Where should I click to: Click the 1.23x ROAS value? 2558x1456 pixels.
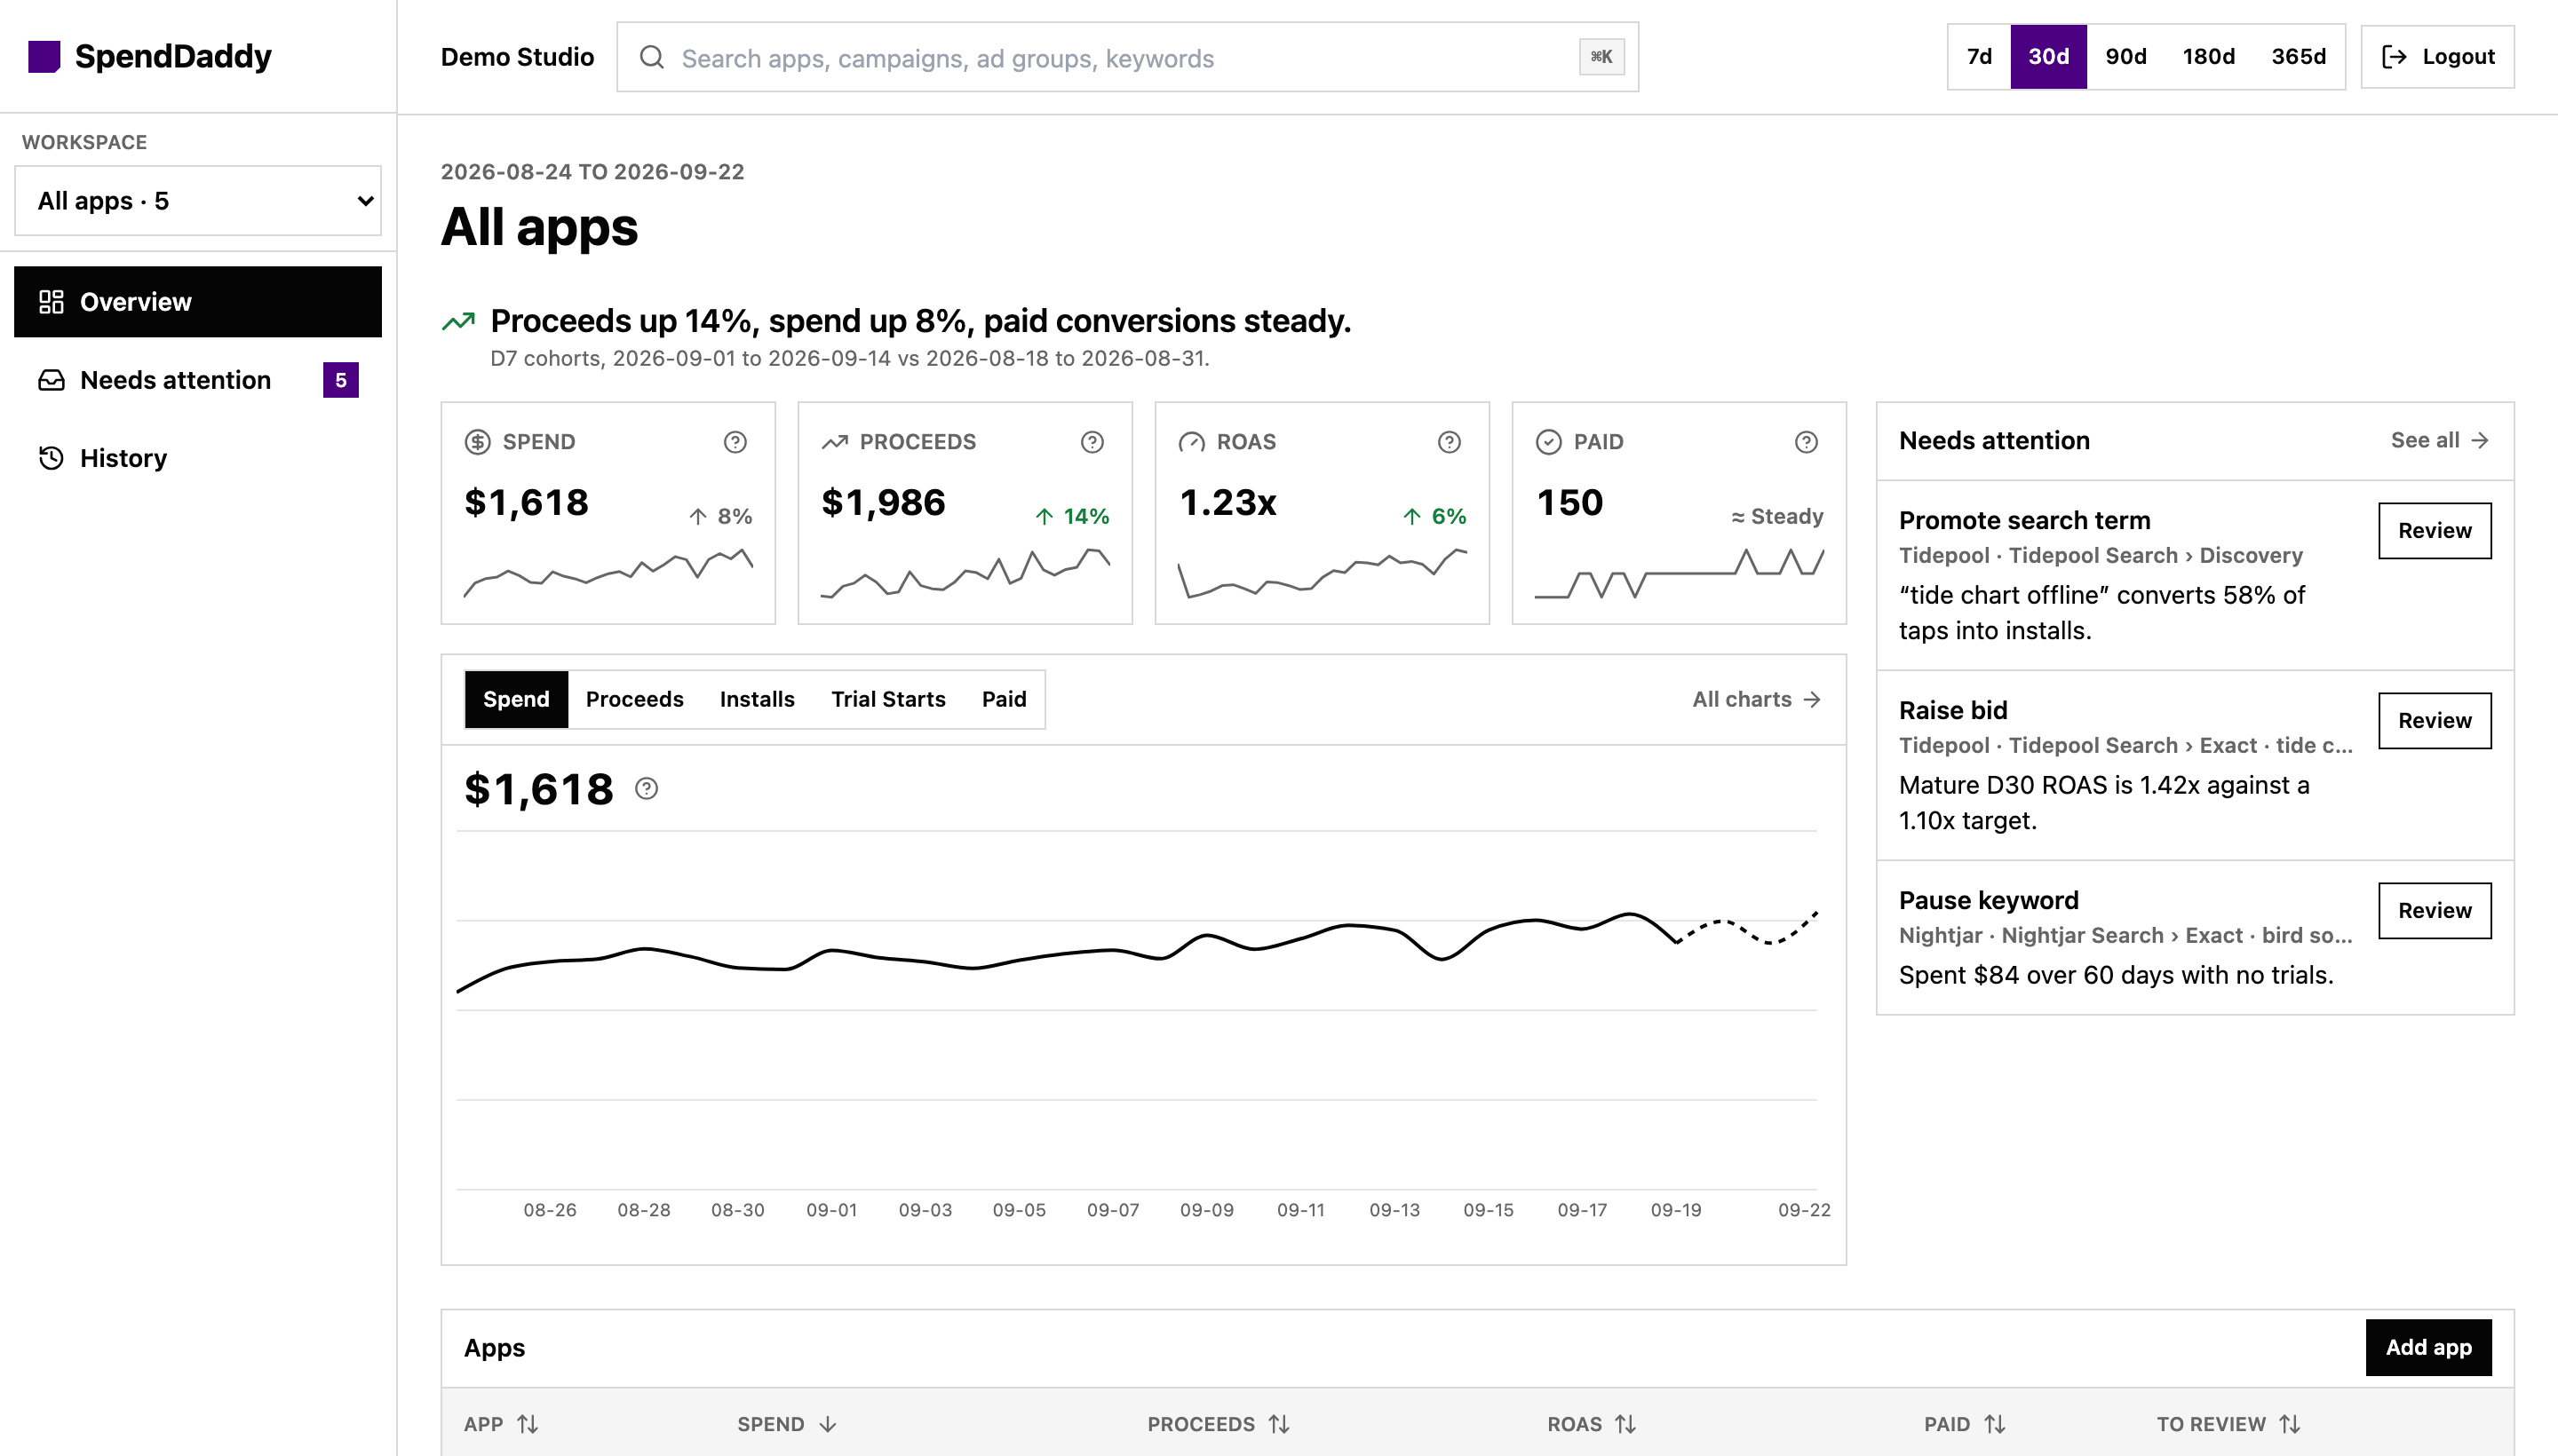[x=1227, y=503]
